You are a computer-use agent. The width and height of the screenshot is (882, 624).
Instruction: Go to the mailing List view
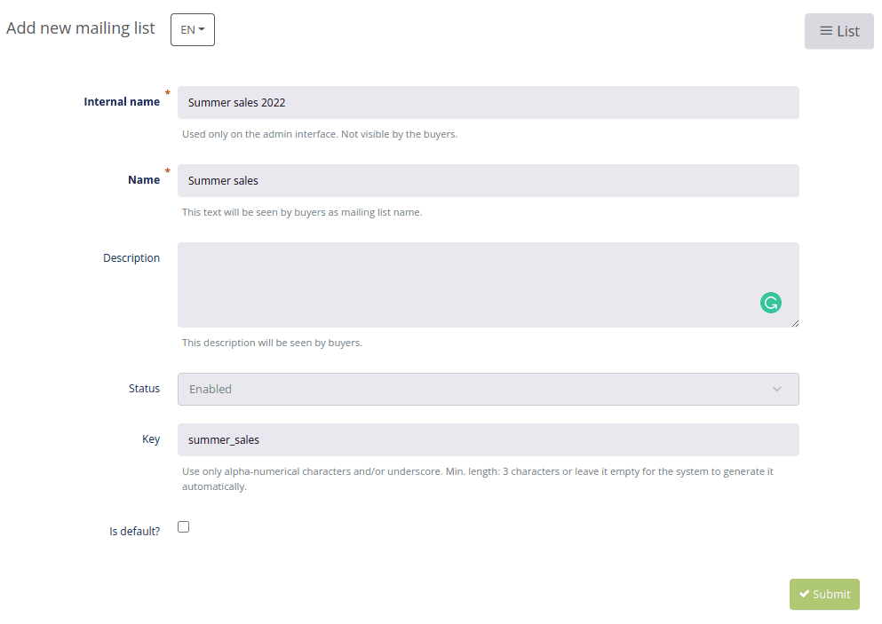pyautogui.click(x=838, y=31)
